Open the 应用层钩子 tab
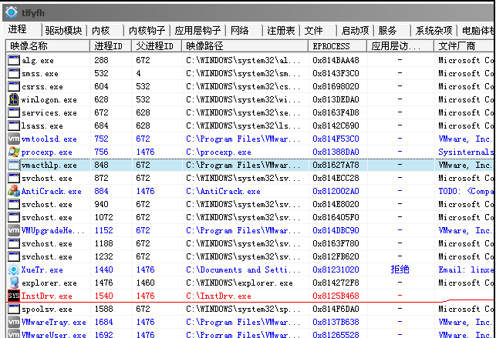496x338 pixels. tap(197, 31)
